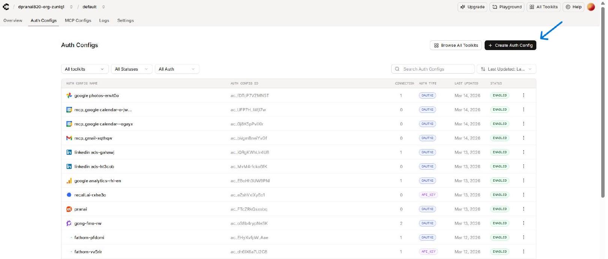Viewport: 608px width, 259px height.
Task: Click Create Auth Config
Action: tap(510, 45)
